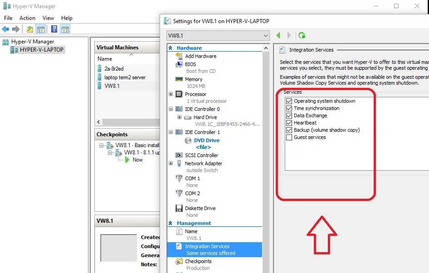Click the gray next arrow in Settings
This screenshot has height=273, width=429.
[289, 35]
